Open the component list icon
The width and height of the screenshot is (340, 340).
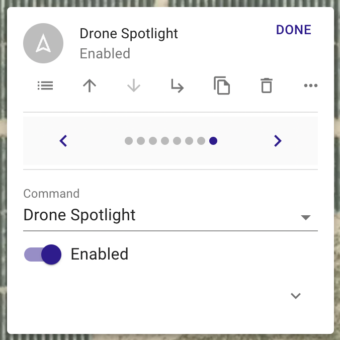click(x=45, y=86)
